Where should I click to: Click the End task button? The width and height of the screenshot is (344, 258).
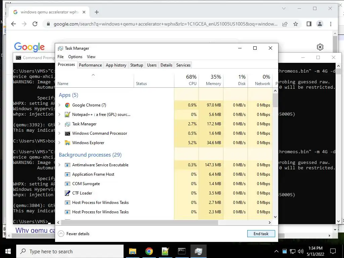pos(261,234)
